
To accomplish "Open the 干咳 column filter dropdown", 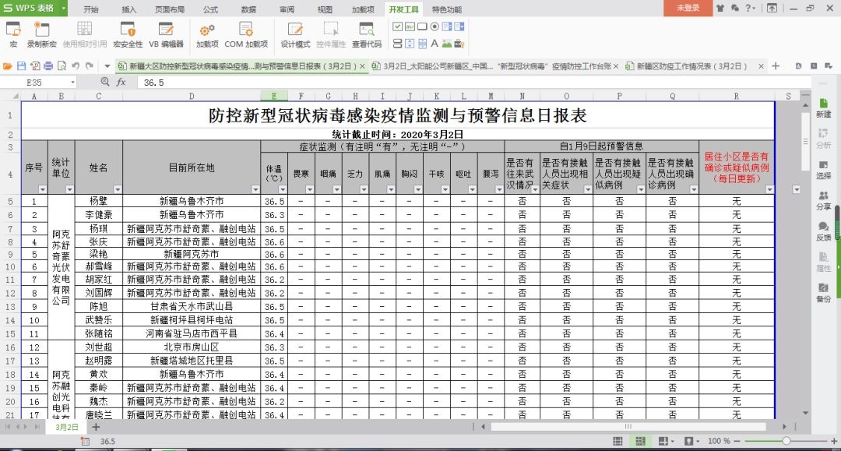I will point(445,189).
